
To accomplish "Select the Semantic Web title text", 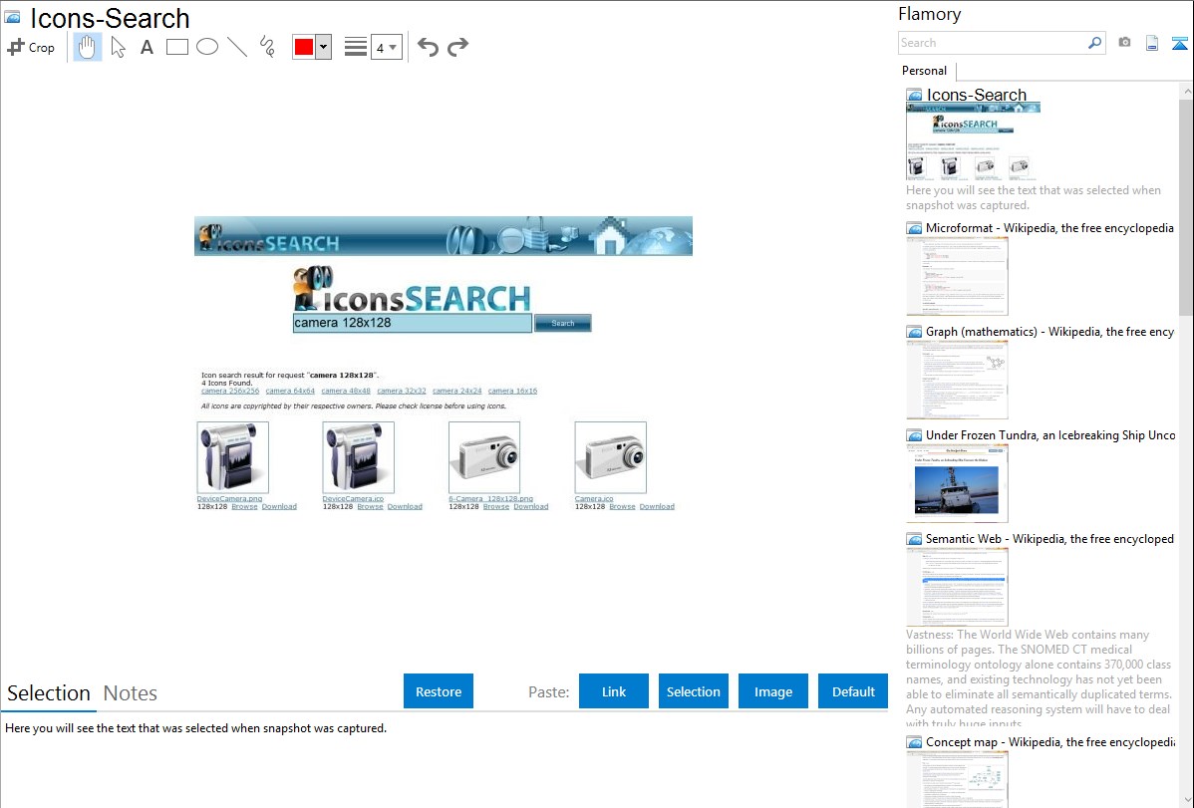I will pos(1049,538).
